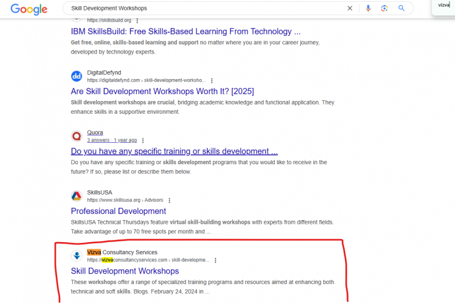Click the vizvaconsultancyservices.com URL breadcrumb
The height and width of the screenshot is (304, 455).
click(148, 260)
